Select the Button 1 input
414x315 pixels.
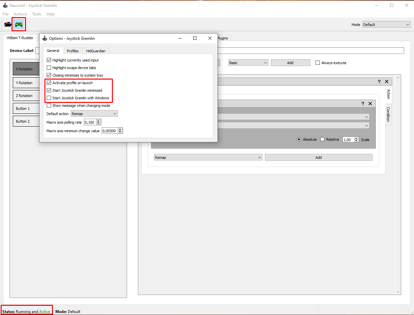(26, 109)
